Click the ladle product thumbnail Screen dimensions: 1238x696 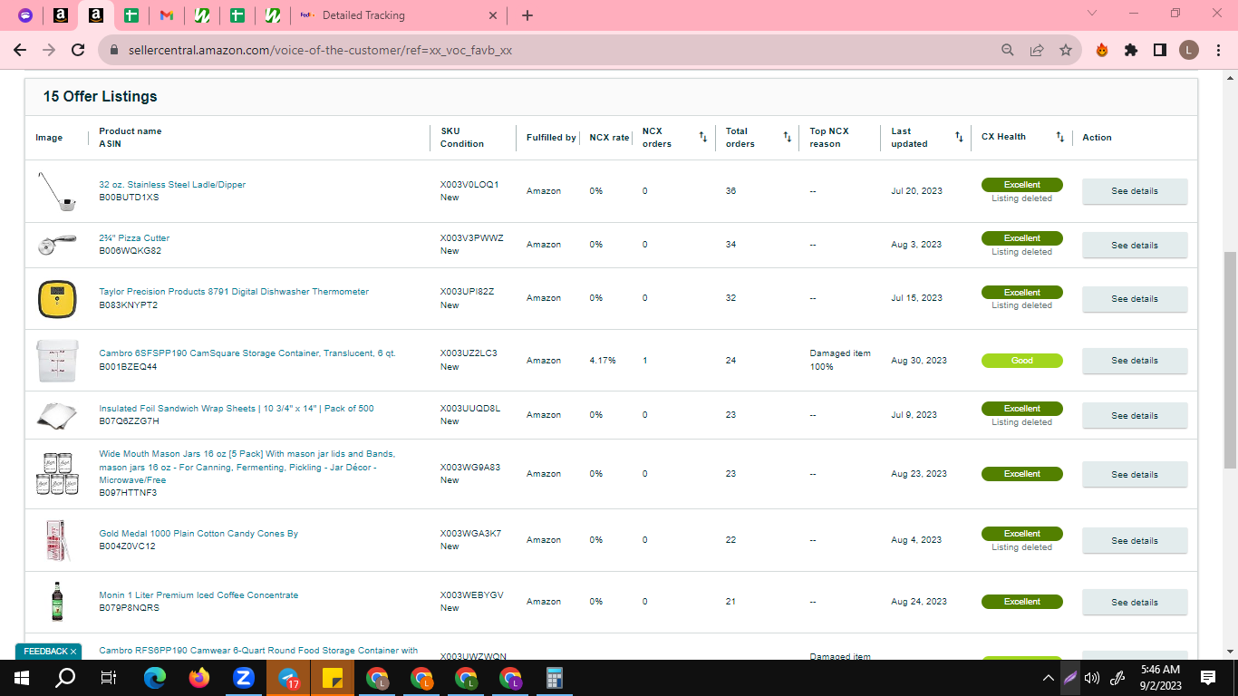[56, 191]
